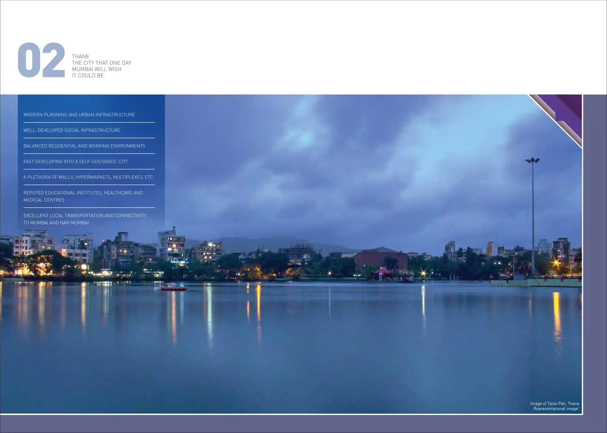
Task: Click the divider line under first list item
Action: point(89,122)
